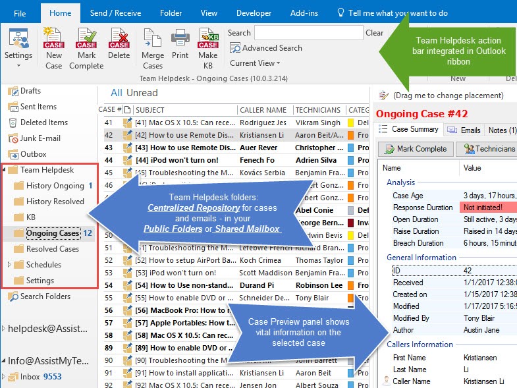Click inside the Search input field
The width and height of the screenshot is (517, 388).
(x=309, y=33)
